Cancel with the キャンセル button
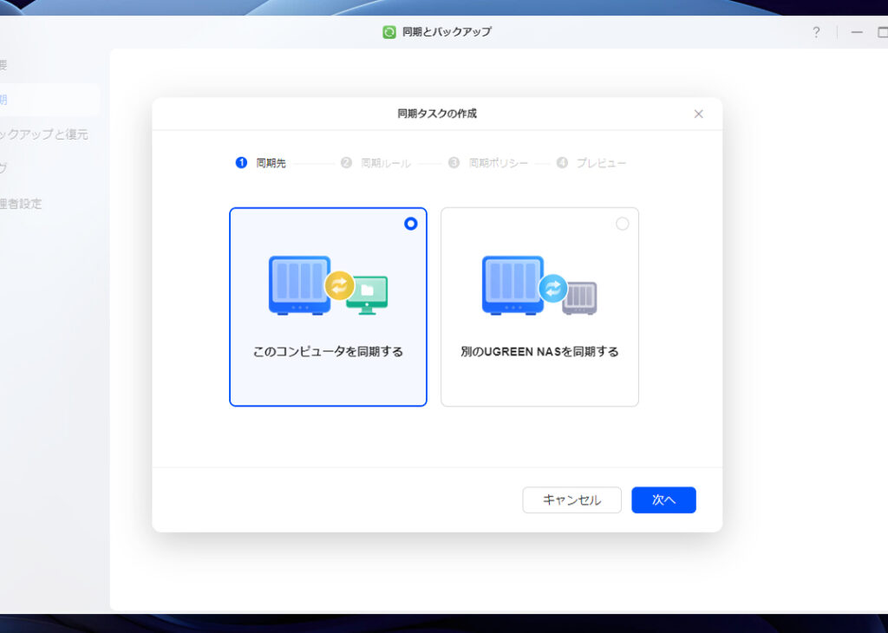 (572, 500)
